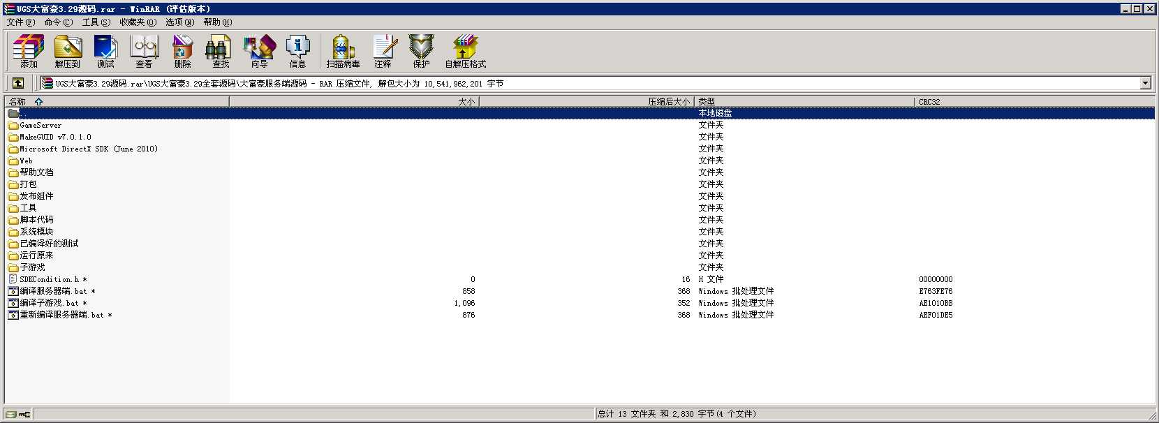Open the 查看 (View) tool
The width and height of the screenshot is (1159, 423).
click(145, 52)
